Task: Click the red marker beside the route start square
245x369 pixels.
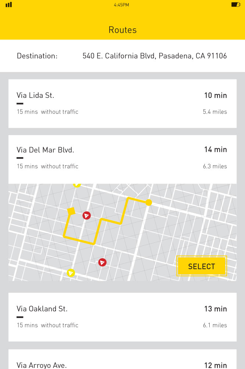Action: (x=86, y=216)
